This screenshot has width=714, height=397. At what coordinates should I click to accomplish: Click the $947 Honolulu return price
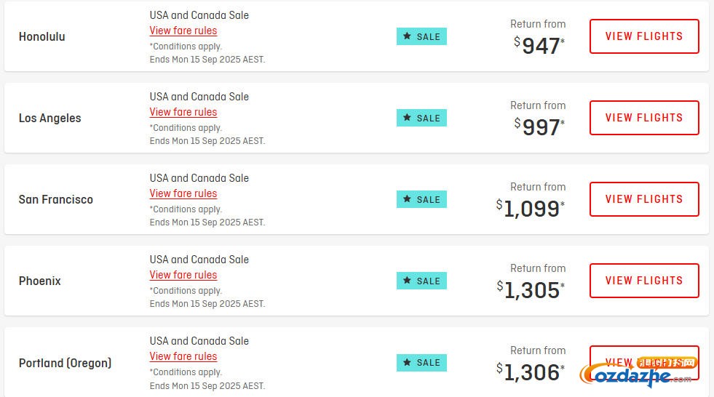(540, 46)
